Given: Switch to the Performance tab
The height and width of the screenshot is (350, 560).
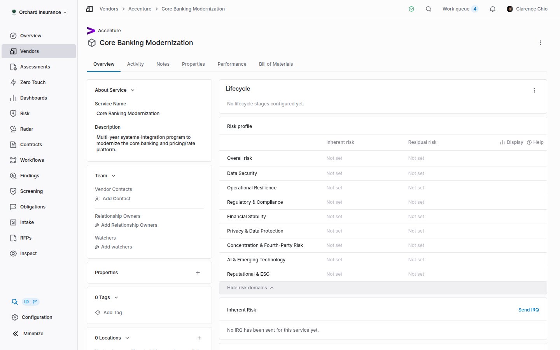Looking at the screenshot, I should (x=232, y=64).
